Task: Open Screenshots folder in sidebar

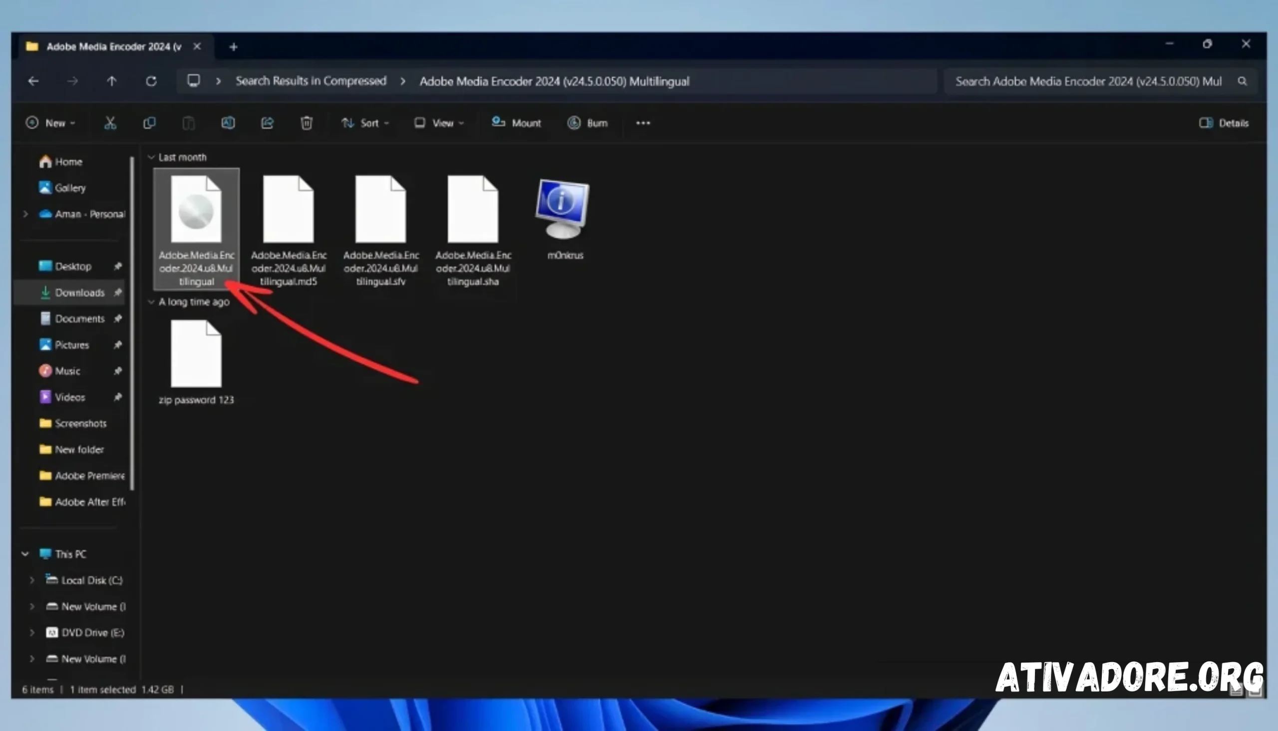Action: click(73, 423)
